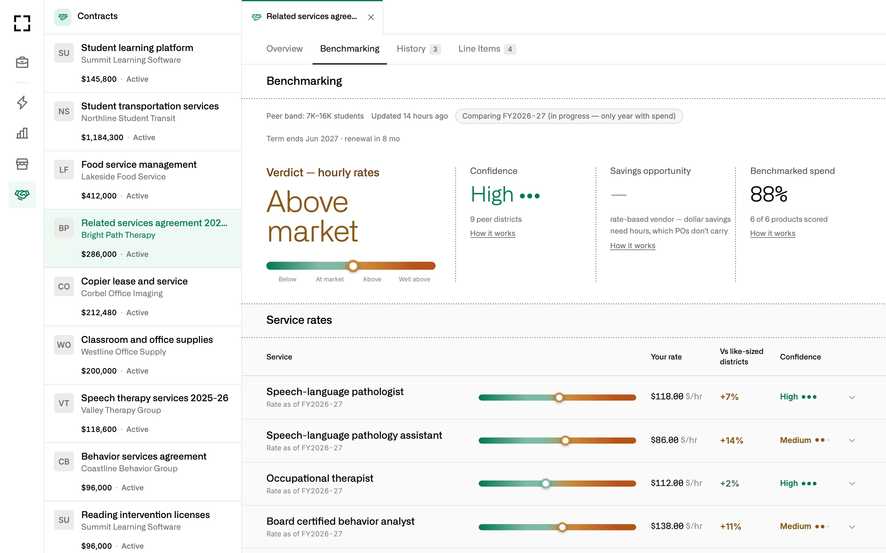The width and height of the screenshot is (886, 553).
Task: Open the briefcase section in the sidebar
Action: (22, 63)
